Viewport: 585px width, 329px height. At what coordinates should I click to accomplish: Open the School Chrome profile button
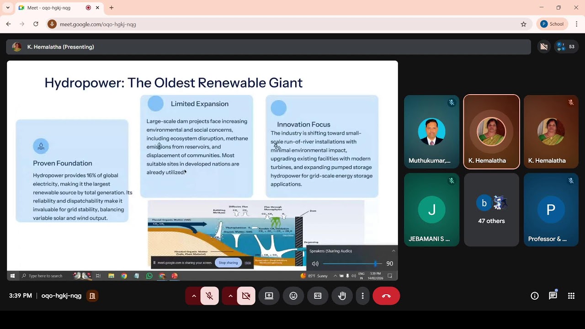[x=552, y=24]
